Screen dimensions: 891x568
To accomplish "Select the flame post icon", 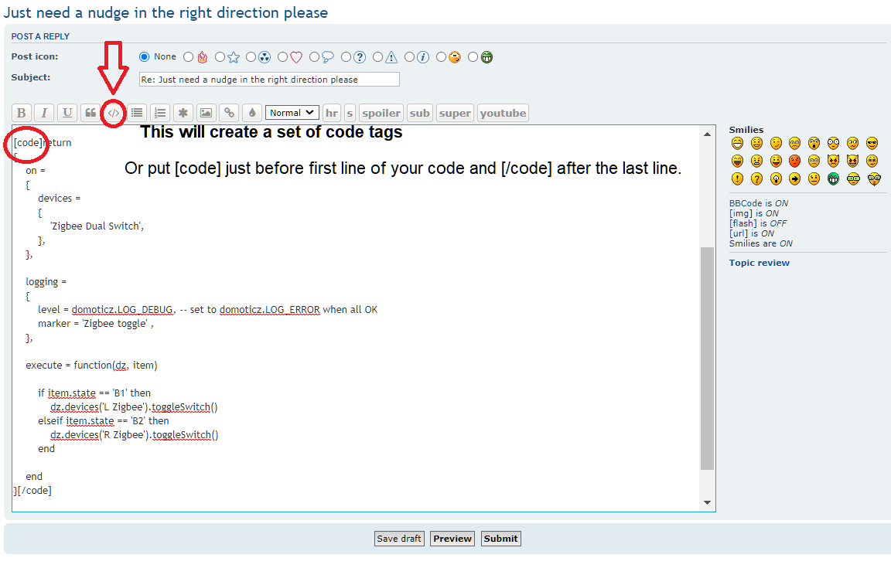I will 188,56.
